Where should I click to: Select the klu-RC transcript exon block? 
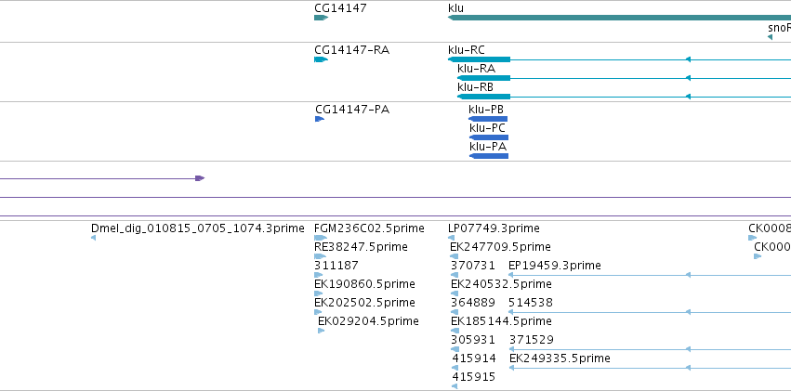point(480,59)
